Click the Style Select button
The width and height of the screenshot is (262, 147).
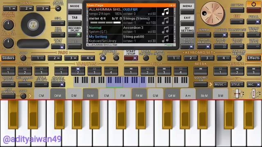[41, 85]
